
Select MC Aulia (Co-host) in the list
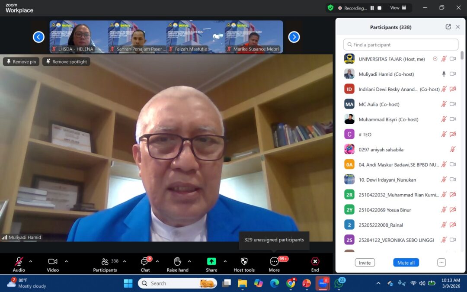coord(379,104)
